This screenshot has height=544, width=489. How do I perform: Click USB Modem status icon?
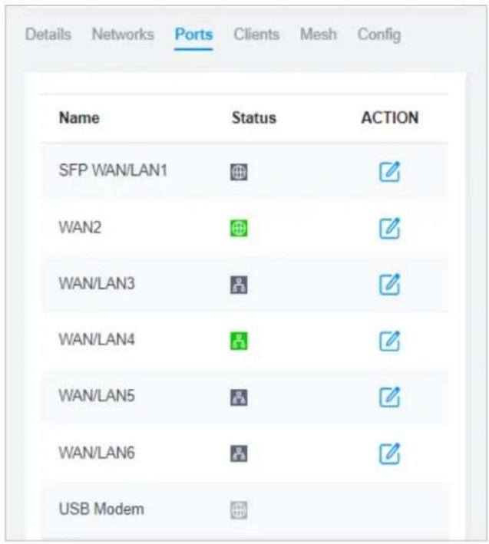239,510
